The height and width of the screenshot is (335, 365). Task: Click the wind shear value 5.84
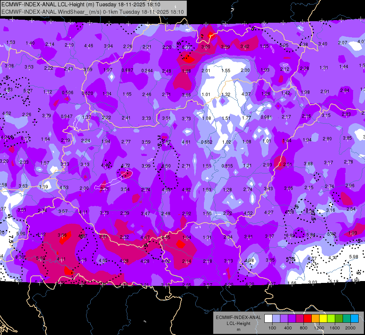tap(311, 235)
